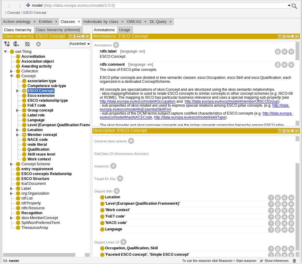The height and width of the screenshot is (264, 302).
Task: Add a new annotation plus button
Action: pyautogui.click(x=116, y=45)
